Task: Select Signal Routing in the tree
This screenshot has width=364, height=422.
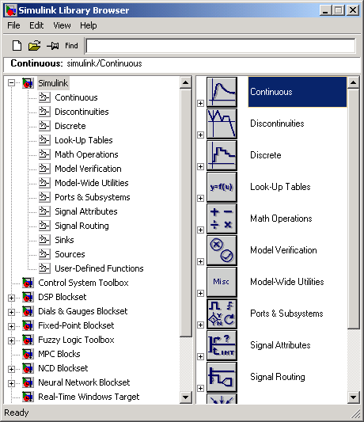Action: pyautogui.click(x=82, y=226)
